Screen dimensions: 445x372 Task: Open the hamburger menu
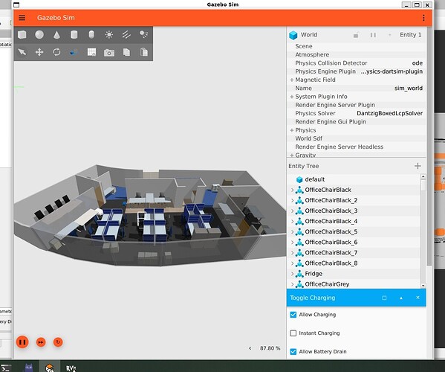pos(22,18)
